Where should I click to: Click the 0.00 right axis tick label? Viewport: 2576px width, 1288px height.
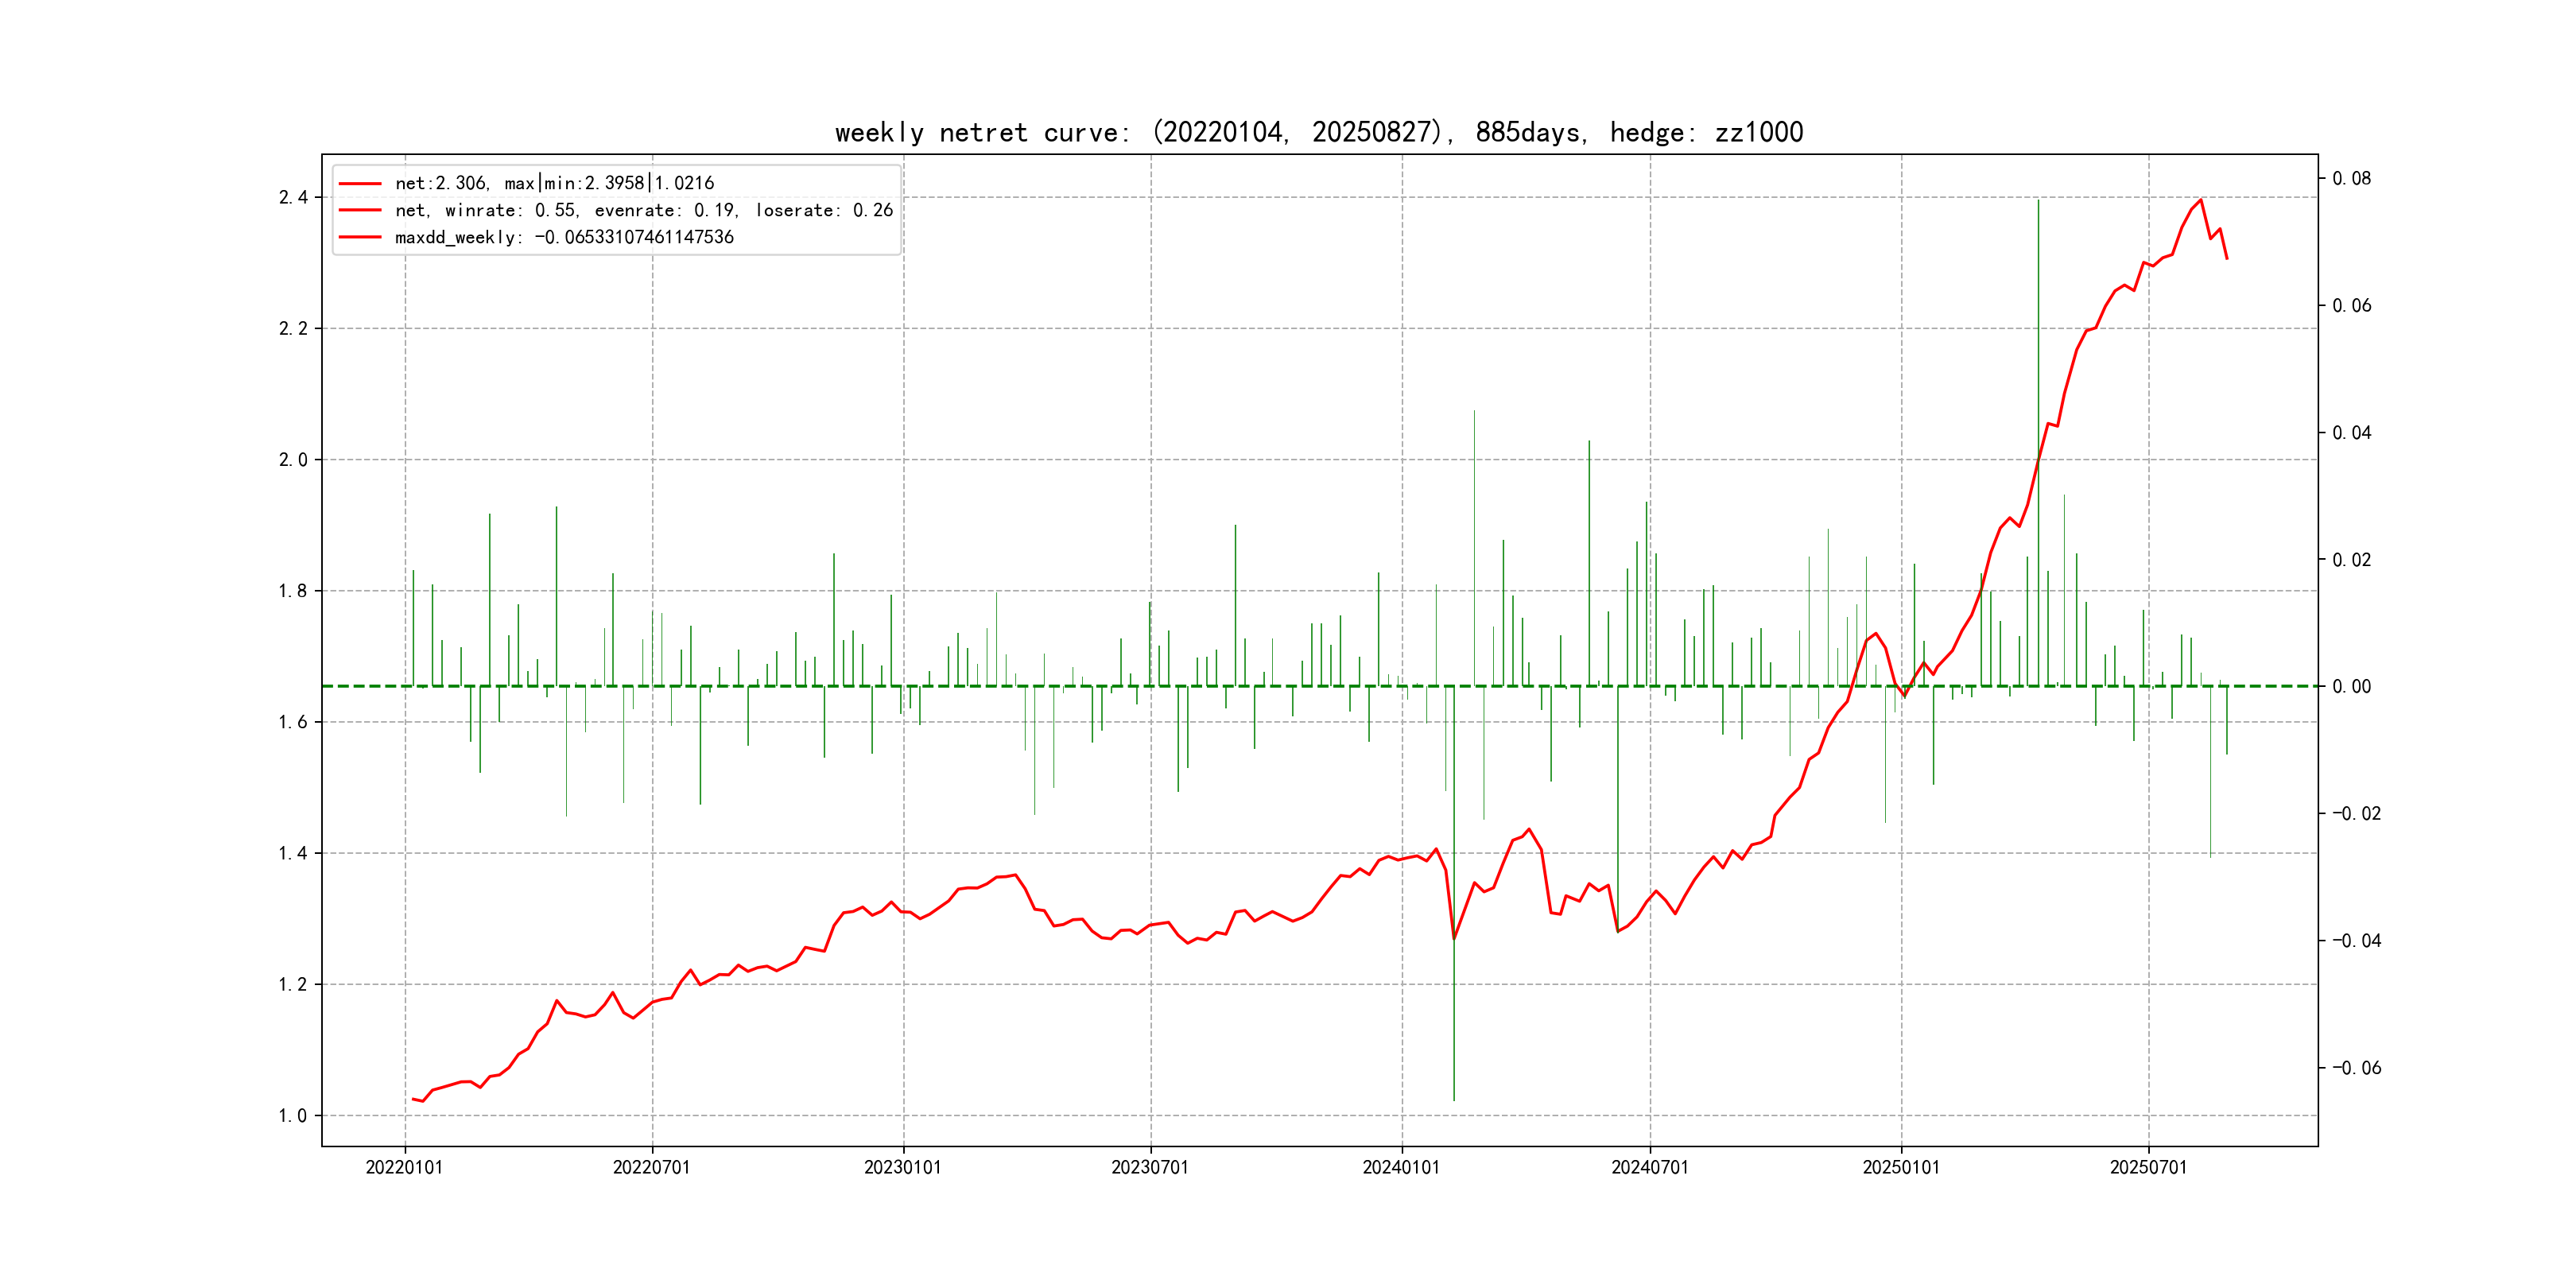pos(2351,687)
